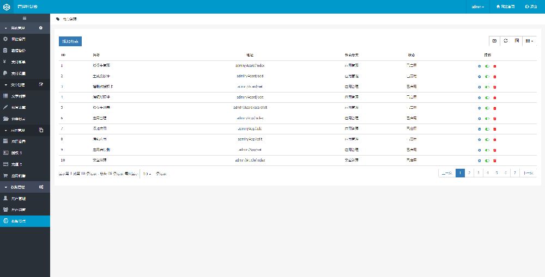
Task: Open the sidebar item with the list icon
Action: 25,96
